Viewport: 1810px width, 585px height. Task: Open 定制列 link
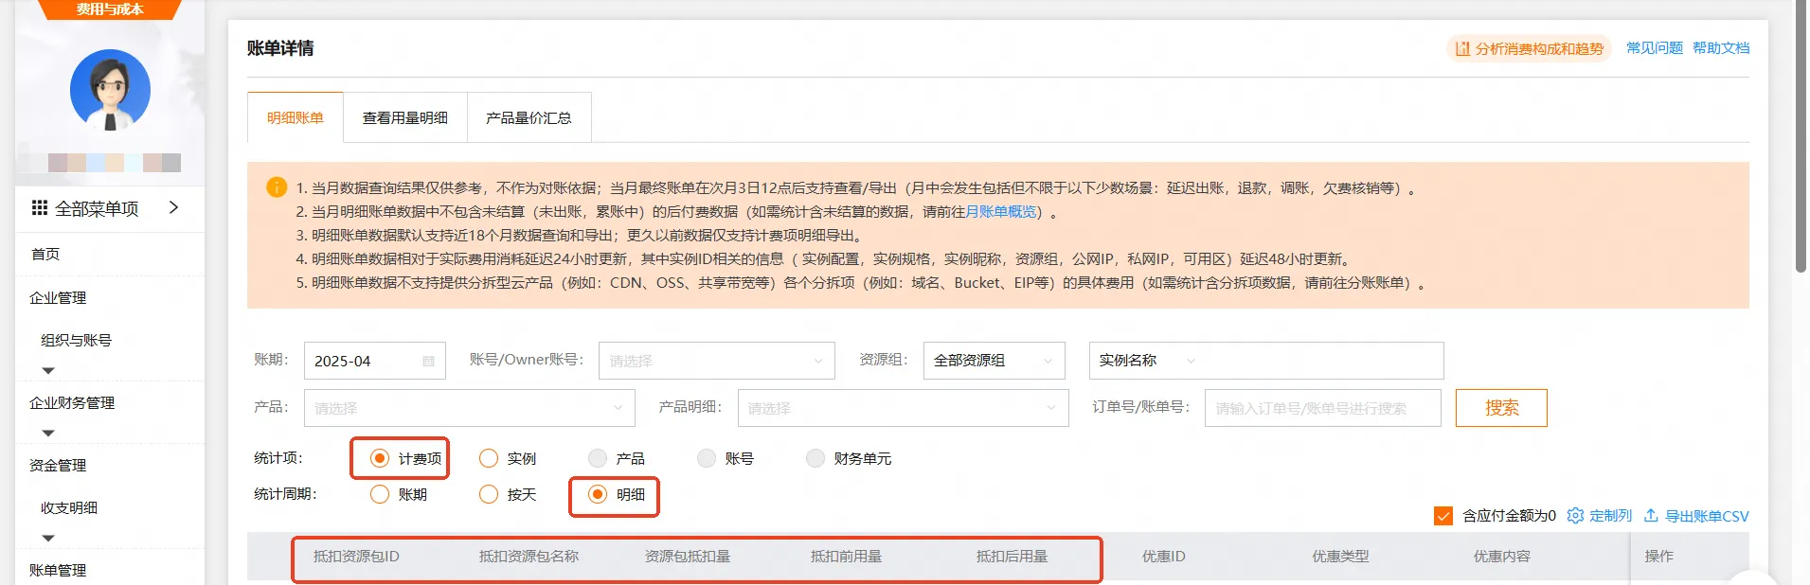tap(1610, 516)
